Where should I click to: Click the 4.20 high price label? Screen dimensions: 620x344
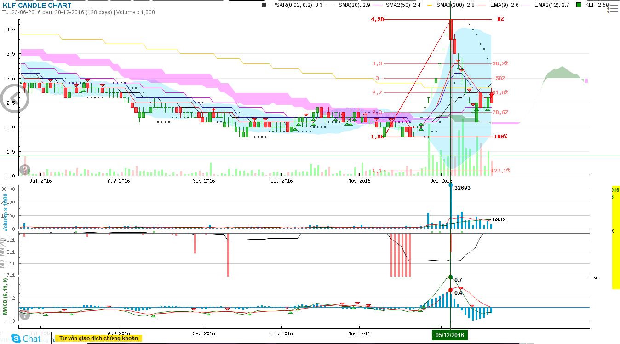click(x=377, y=19)
